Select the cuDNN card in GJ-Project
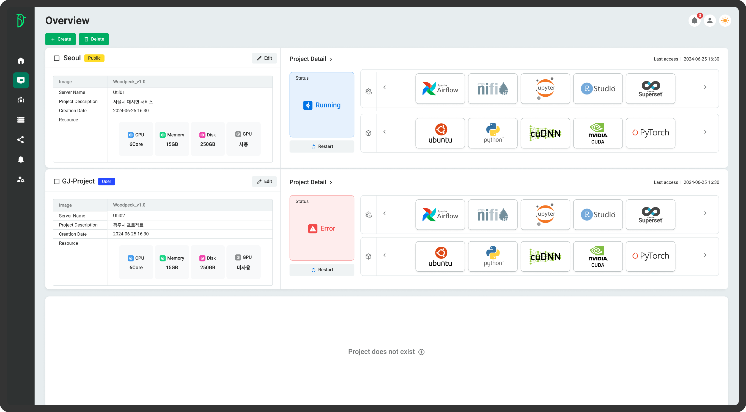 point(545,257)
